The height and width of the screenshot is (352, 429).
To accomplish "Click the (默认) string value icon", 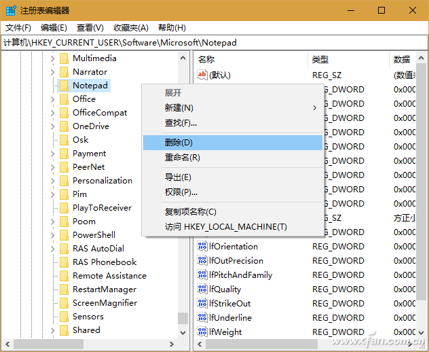I will coord(202,75).
